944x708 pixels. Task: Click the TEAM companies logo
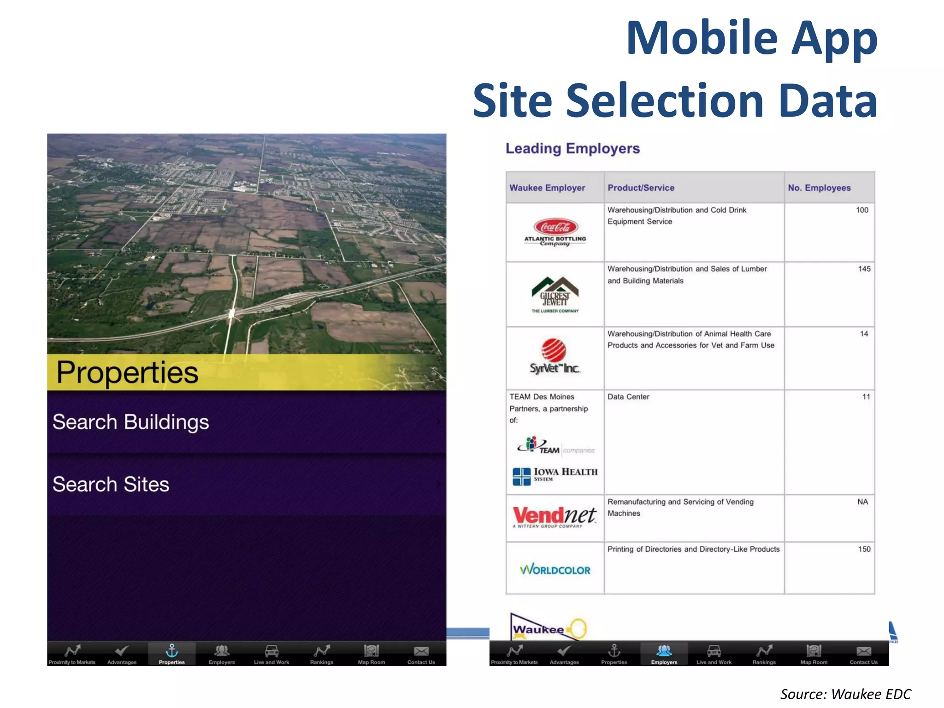click(556, 446)
